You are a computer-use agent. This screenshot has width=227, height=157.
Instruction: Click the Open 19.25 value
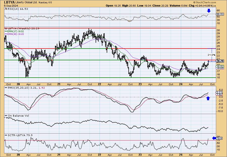click(113, 6)
